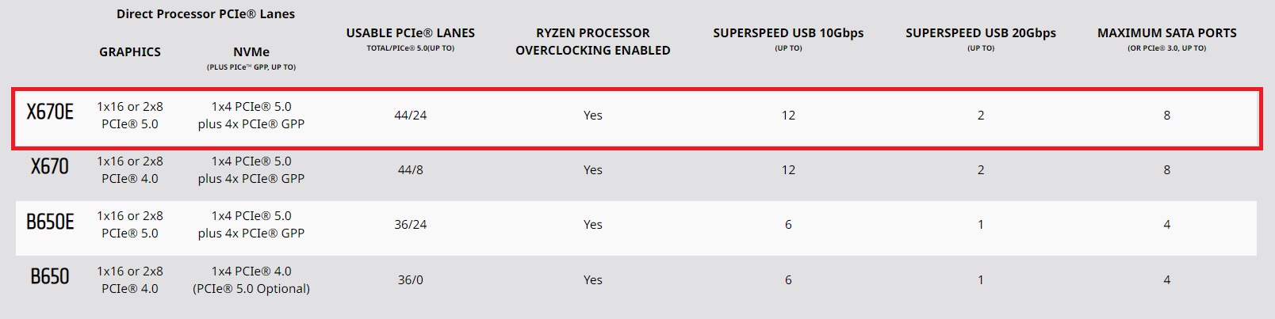Click the USABLE PCIe LANES header
The width and height of the screenshot is (1275, 319).
point(411,33)
